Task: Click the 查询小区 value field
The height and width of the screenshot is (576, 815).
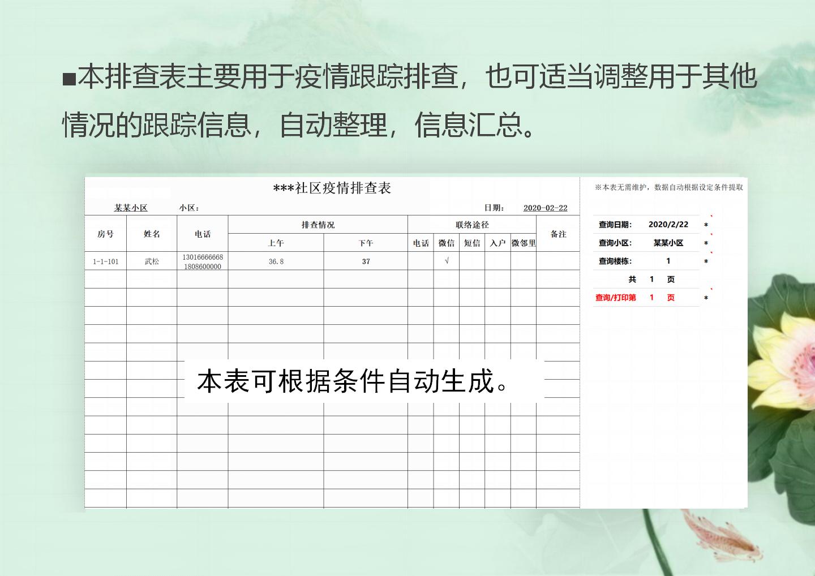Action: click(x=668, y=243)
